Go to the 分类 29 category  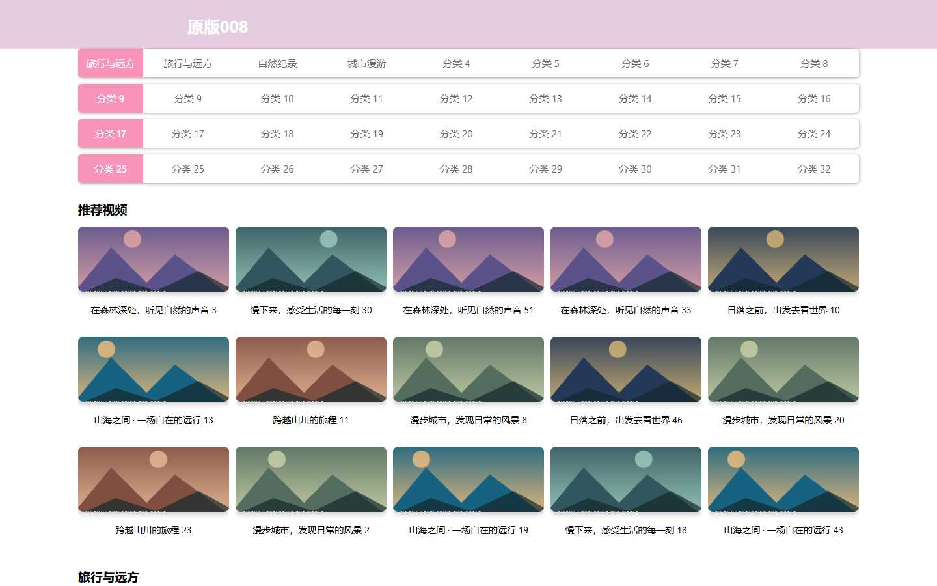click(546, 169)
